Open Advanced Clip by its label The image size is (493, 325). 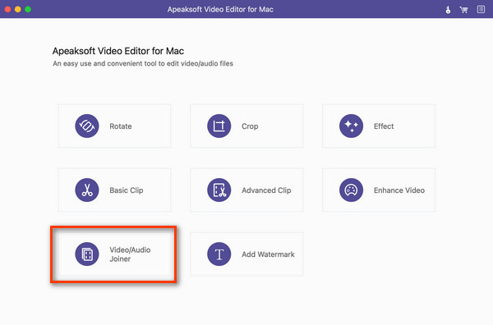(x=266, y=190)
